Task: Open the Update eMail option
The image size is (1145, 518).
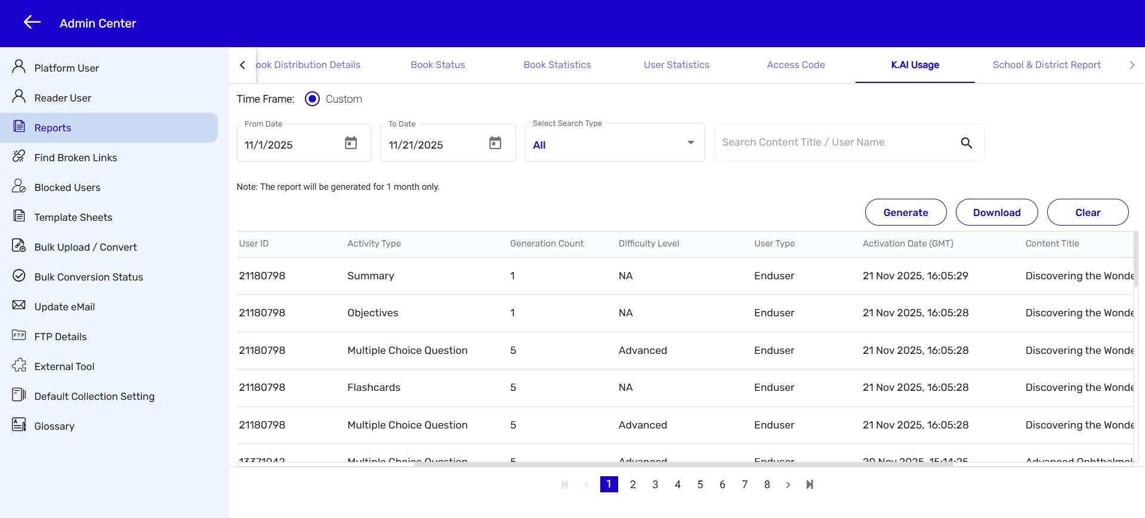Action: click(64, 307)
